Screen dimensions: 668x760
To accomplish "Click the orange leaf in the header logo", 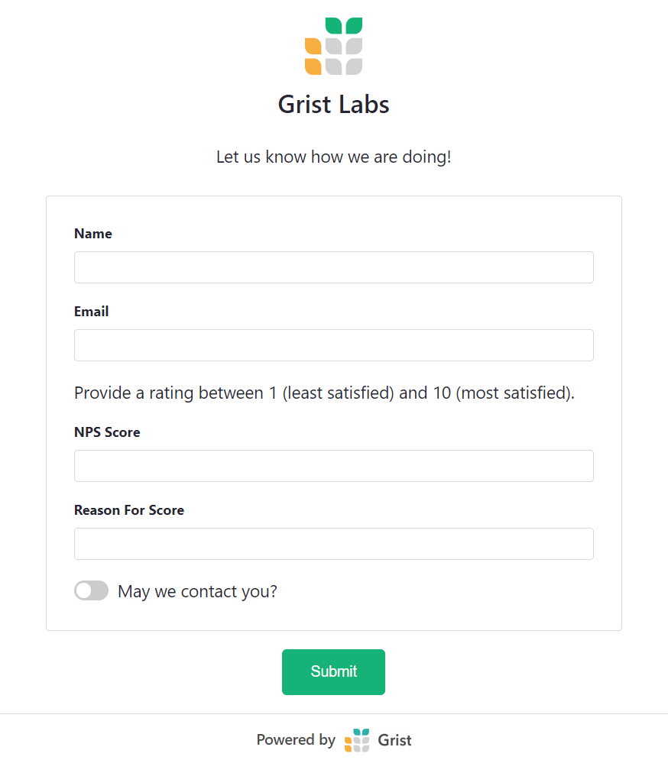I will 313,46.
